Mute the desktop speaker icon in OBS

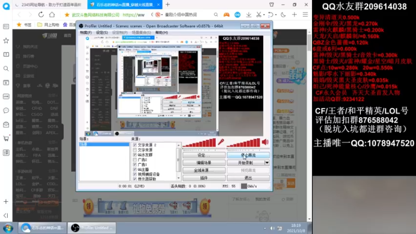tap(265, 142)
